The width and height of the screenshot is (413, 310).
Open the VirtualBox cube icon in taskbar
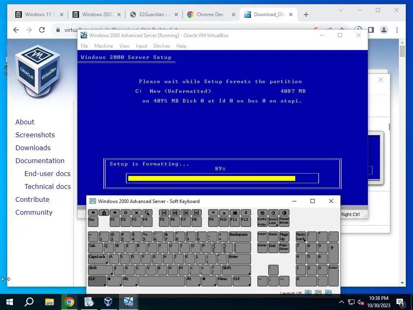[x=108, y=302]
